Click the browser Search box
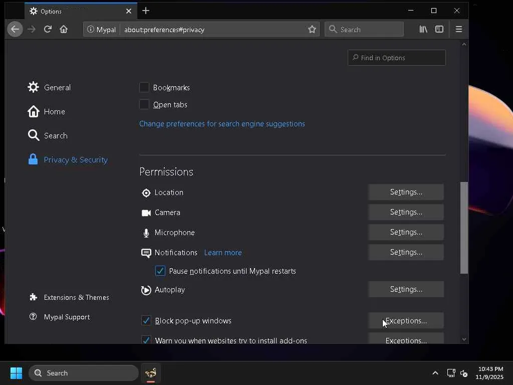Screen dimensions: 513x385 click(364, 30)
